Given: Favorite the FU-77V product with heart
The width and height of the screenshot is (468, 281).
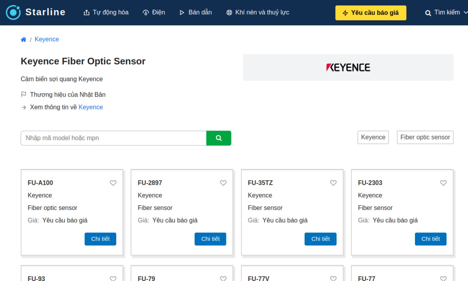Looking at the screenshot, I should (x=333, y=278).
